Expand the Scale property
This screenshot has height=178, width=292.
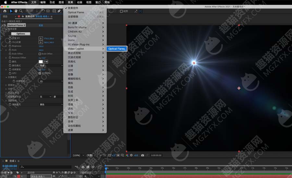pos(6,50)
